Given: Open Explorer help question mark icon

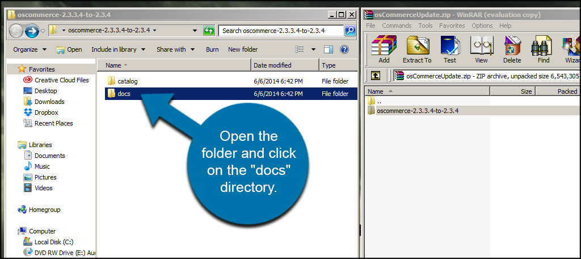Looking at the screenshot, I should 344,49.
